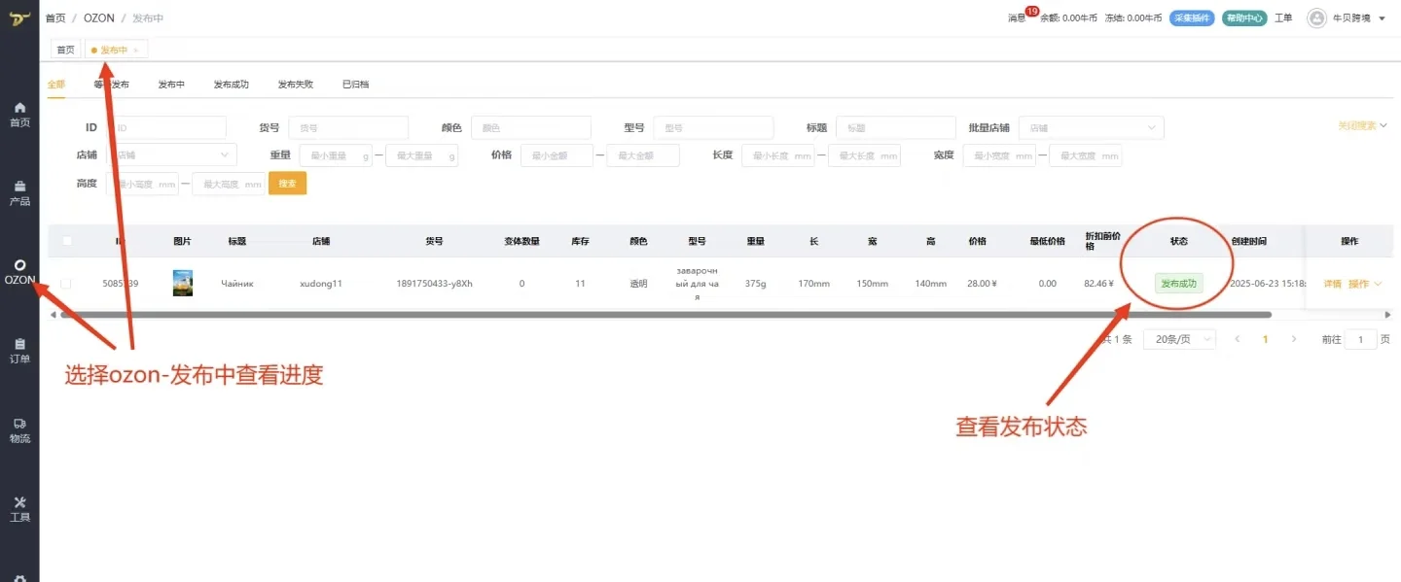Click the 前往 page number input field
Viewport: 1401px width, 582px height.
(x=1362, y=338)
